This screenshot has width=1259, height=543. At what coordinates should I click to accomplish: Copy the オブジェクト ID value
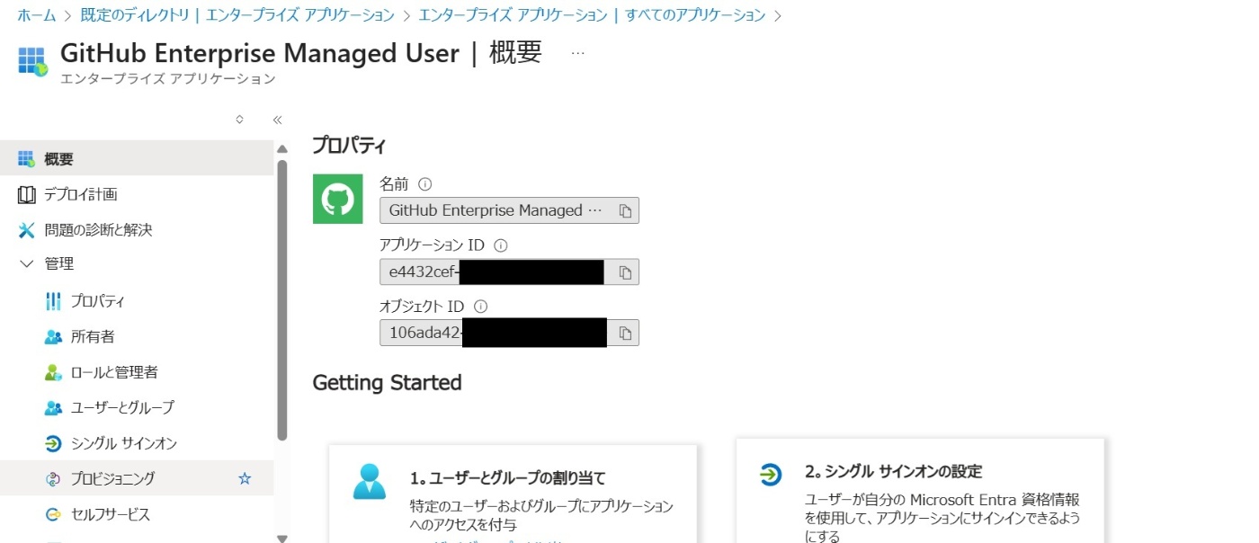tap(625, 334)
